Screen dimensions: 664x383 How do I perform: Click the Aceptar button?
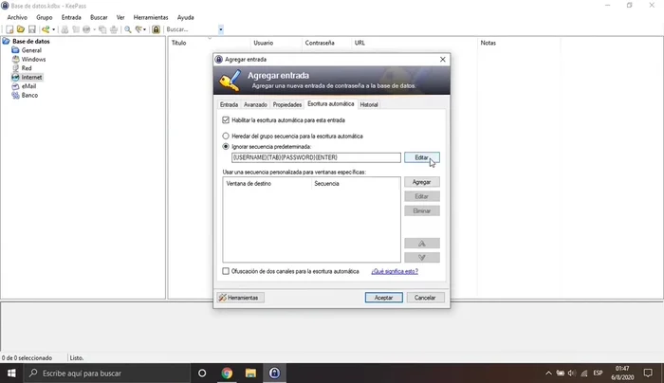coord(383,298)
